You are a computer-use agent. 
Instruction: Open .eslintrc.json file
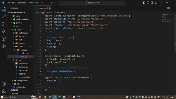21,87
